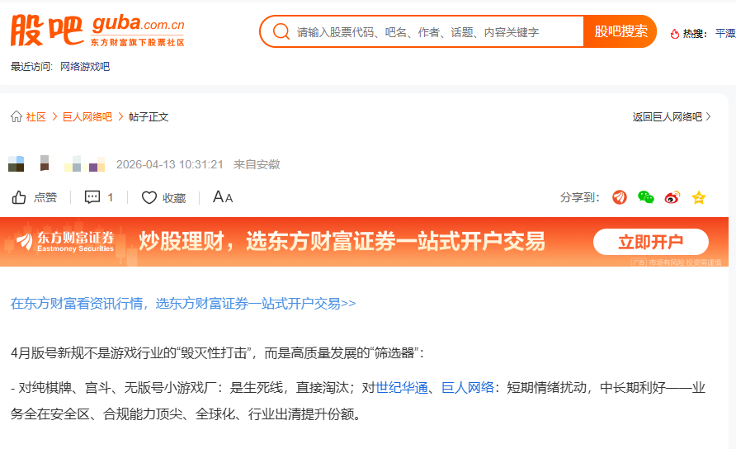Like the post with thumbs-up icon
The height and width of the screenshot is (449, 736).
(x=19, y=198)
